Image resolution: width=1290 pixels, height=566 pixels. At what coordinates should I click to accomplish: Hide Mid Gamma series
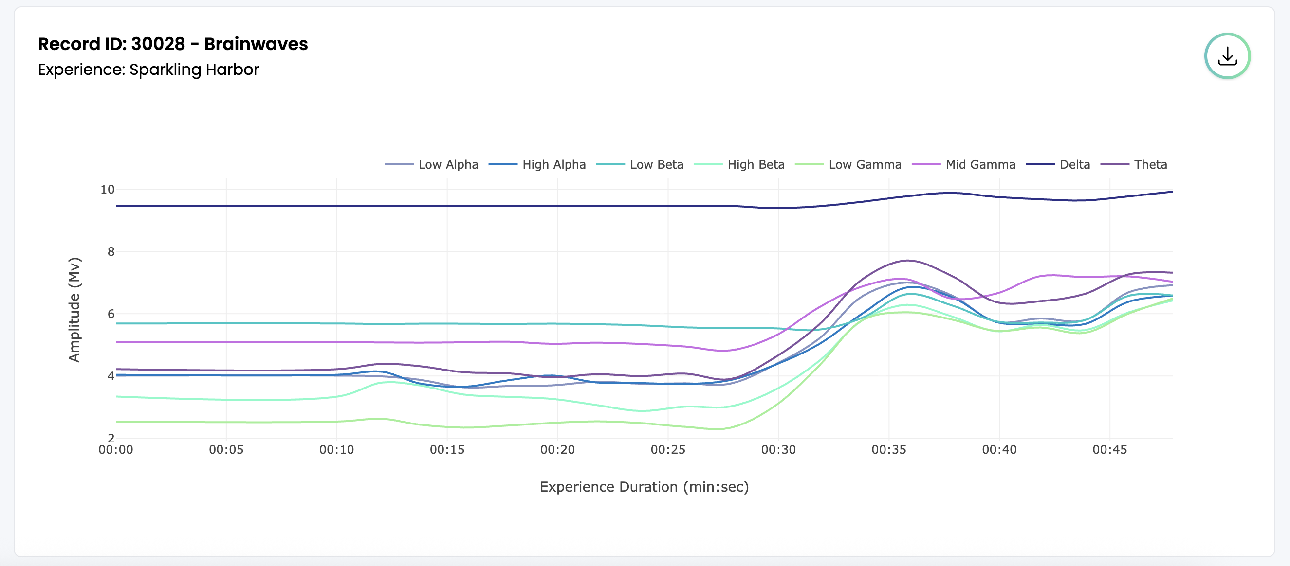(x=980, y=165)
